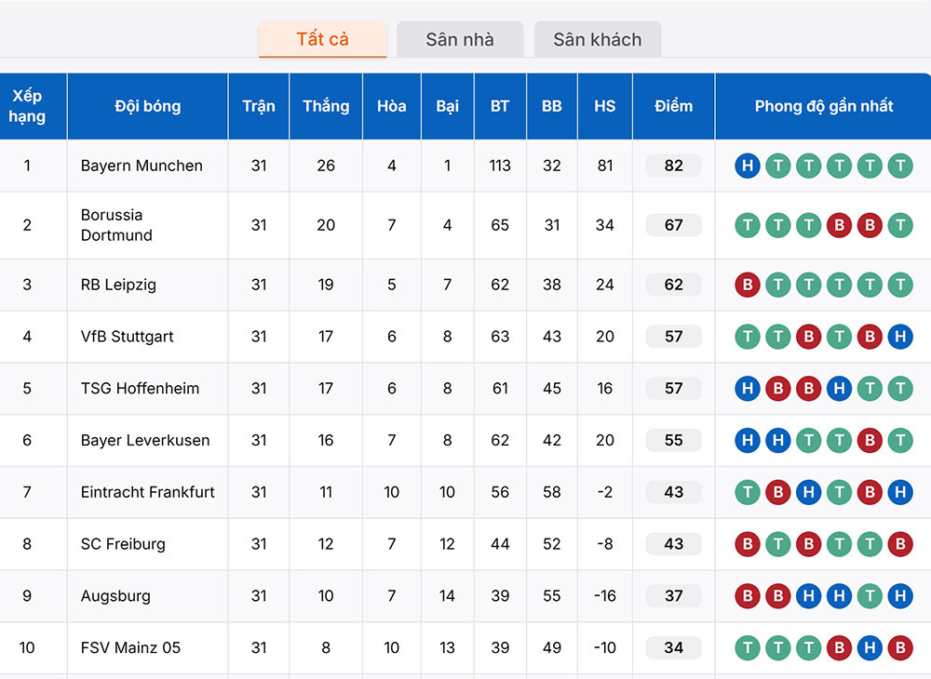The width and height of the screenshot is (931, 679).
Task: Click the first green T icon in FSV Mainz 05 row
Action: point(748,647)
